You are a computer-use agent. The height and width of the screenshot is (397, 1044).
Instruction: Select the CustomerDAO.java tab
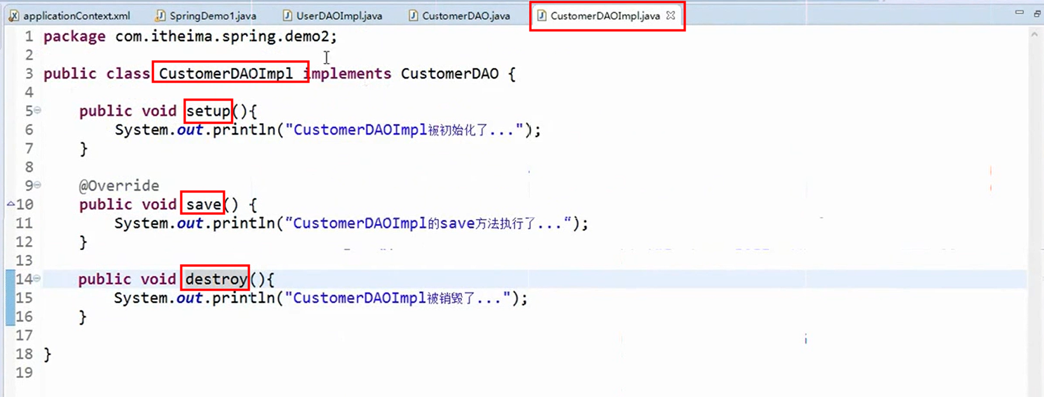tap(465, 16)
